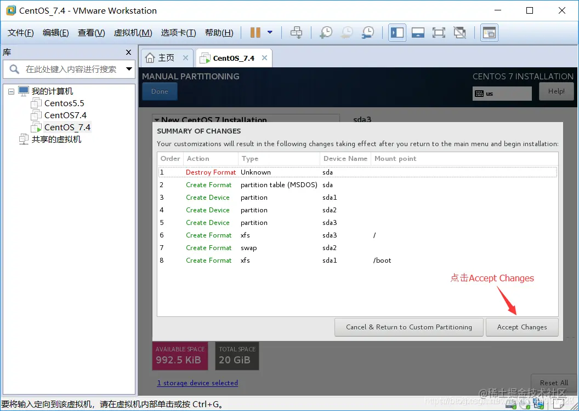Toggle the thumbnail bar view icon
The width and height of the screenshot is (579, 411).
[418, 32]
